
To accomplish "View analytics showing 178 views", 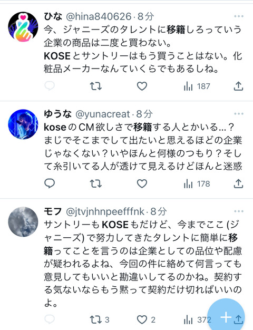I will click(197, 184).
